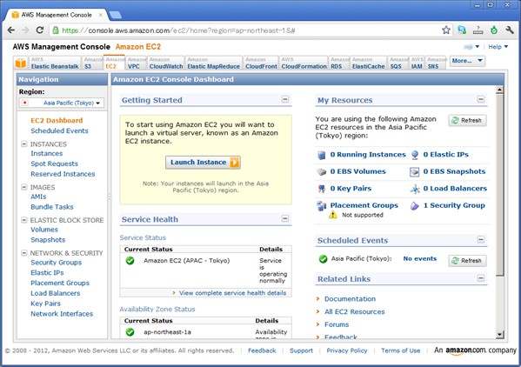521x367 pixels.
Task: Collapse the INSTANCES navigation section
Action: pos(24,143)
